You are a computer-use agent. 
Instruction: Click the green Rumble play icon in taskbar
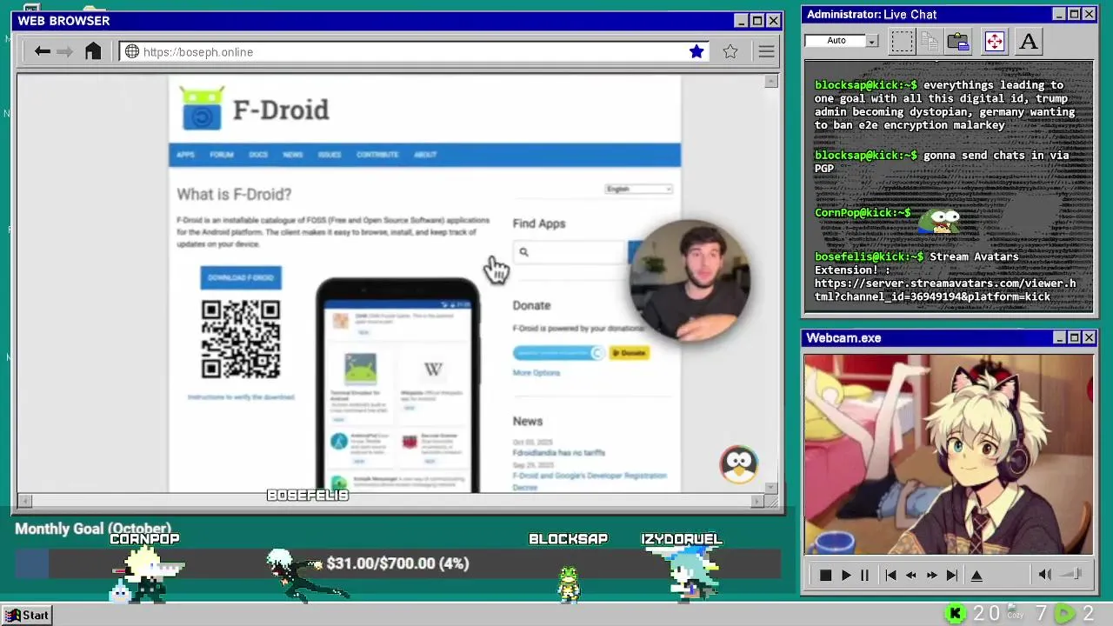coord(1064,614)
